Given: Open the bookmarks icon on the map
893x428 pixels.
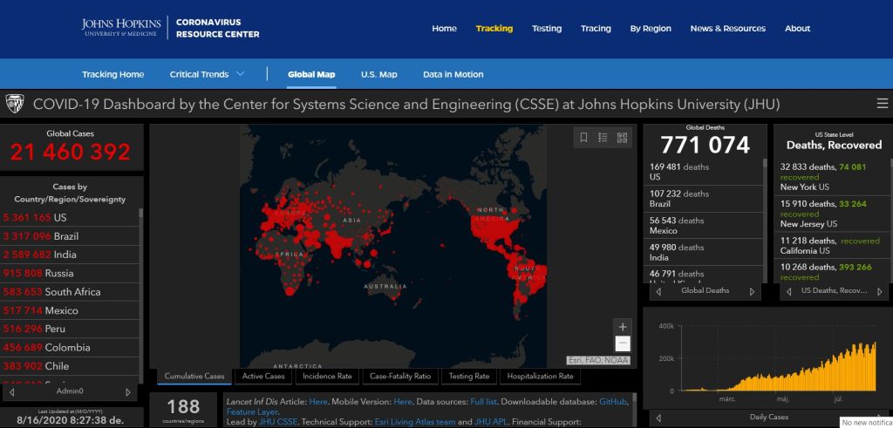Looking at the screenshot, I should 583,137.
